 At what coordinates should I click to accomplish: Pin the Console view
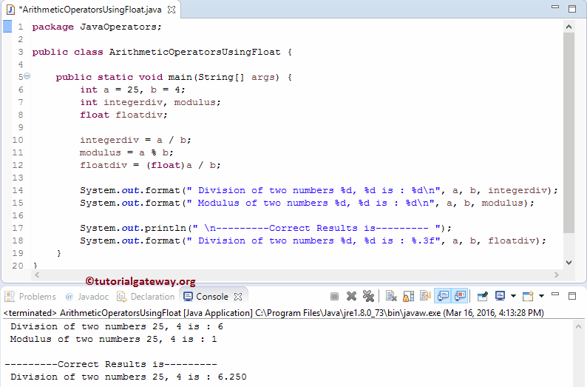[483, 296]
